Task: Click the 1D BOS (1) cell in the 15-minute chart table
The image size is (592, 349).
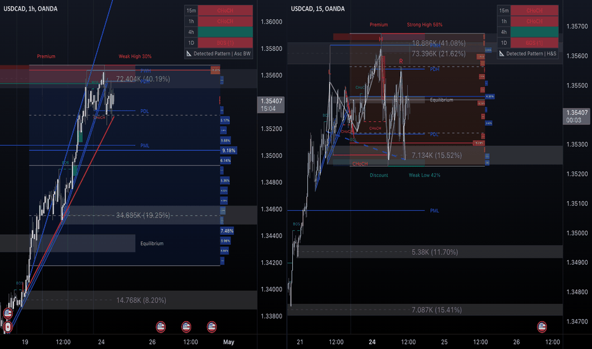Action: [534, 43]
